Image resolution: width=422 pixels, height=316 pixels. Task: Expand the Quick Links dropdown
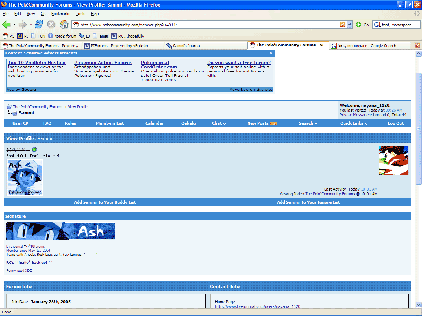tap(354, 123)
